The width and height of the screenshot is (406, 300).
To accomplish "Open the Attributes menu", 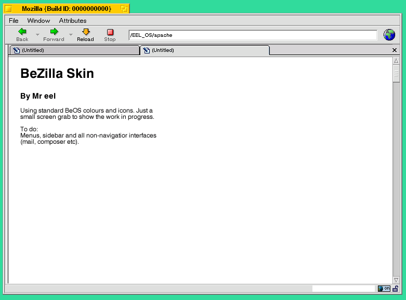I will 73,21.
